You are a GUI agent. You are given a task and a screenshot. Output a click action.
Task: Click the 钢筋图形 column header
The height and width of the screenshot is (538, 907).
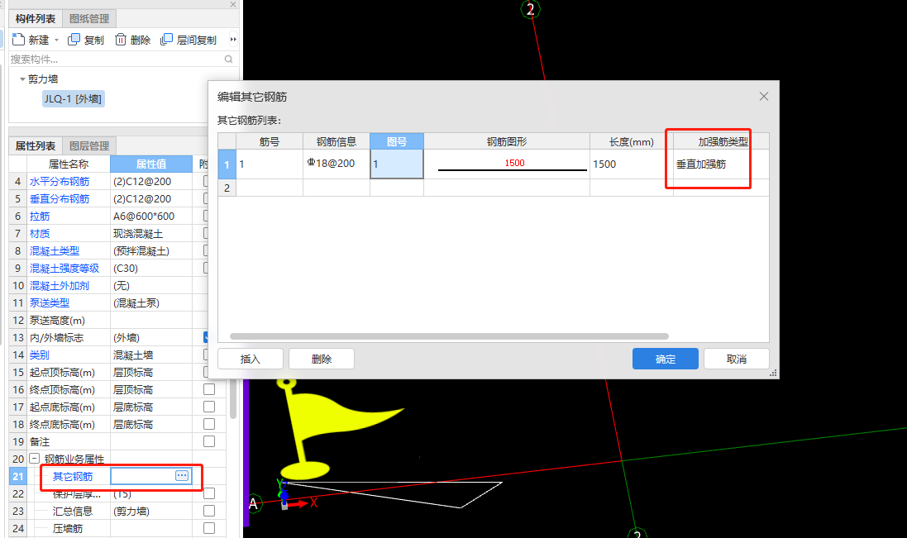[507, 141]
